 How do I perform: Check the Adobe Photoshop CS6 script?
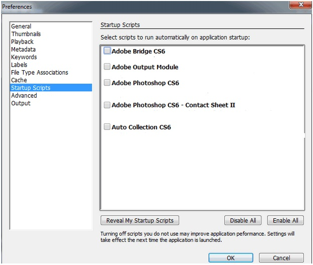tap(107, 82)
